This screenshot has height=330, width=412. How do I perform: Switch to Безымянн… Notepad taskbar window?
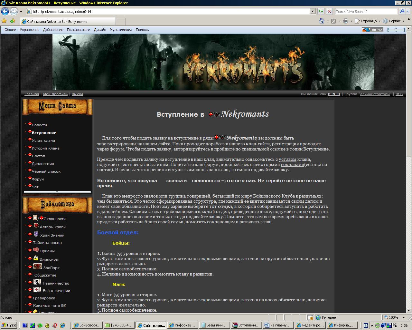(x=214, y=325)
